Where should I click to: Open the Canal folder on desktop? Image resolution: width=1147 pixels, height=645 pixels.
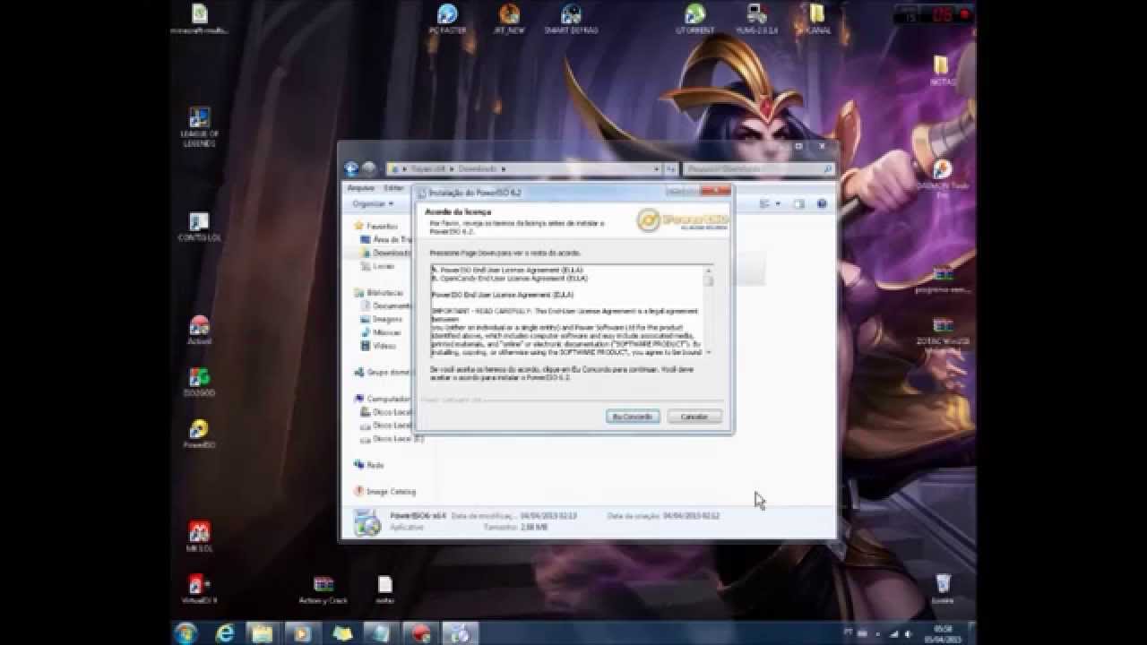pyautogui.click(x=817, y=18)
